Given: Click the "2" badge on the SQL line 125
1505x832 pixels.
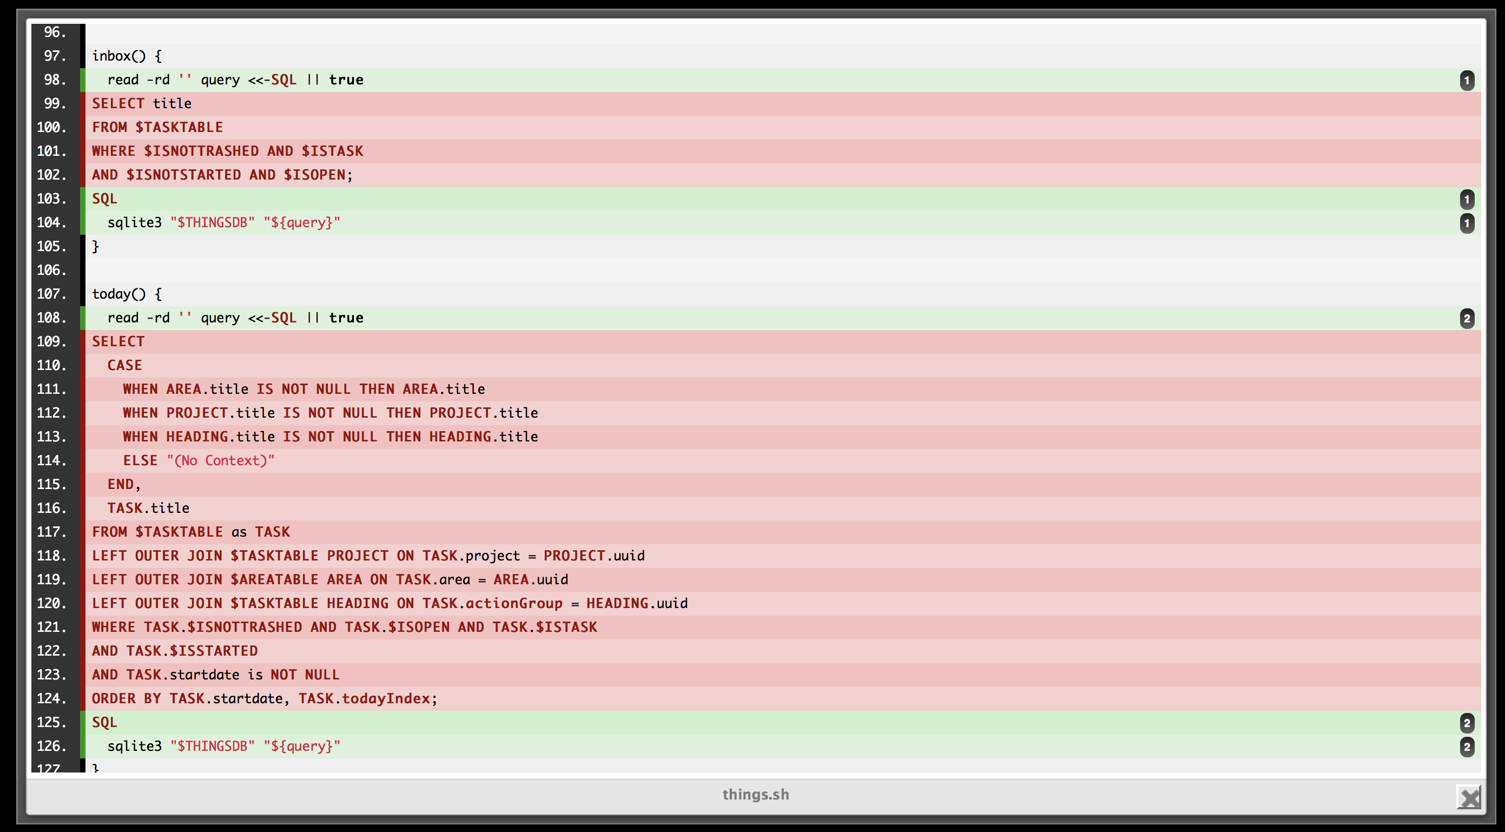Looking at the screenshot, I should [1467, 722].
